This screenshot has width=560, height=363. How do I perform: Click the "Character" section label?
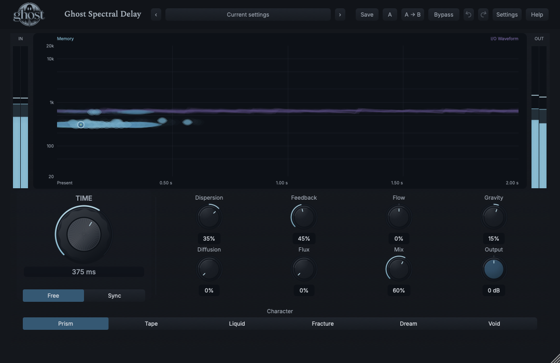point(279,311)
